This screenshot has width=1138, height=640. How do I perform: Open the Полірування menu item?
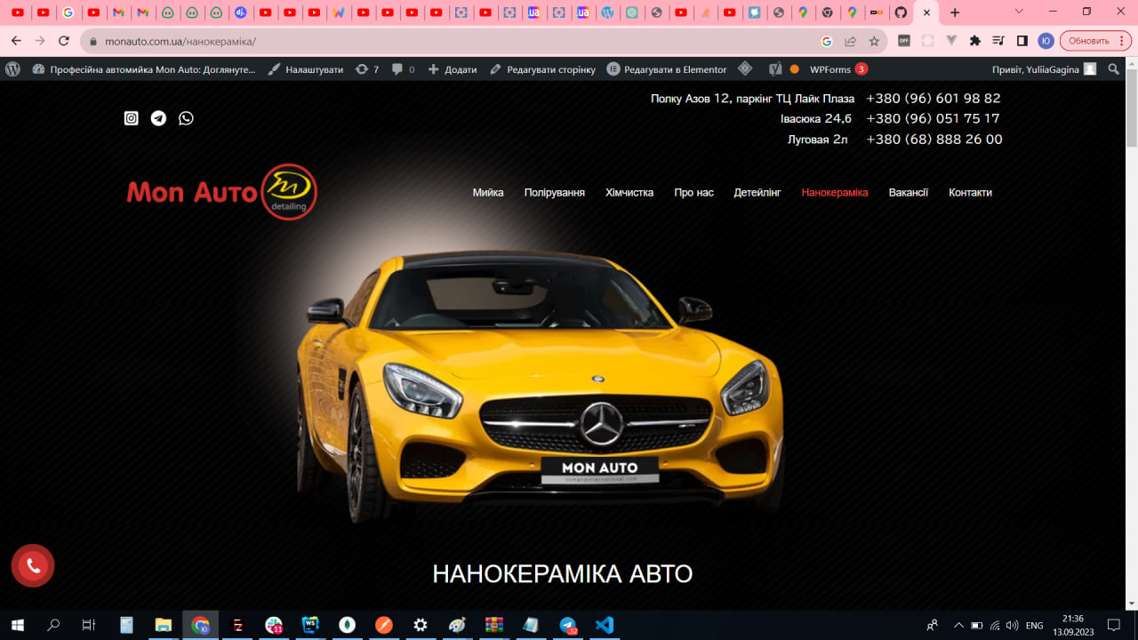555,192
